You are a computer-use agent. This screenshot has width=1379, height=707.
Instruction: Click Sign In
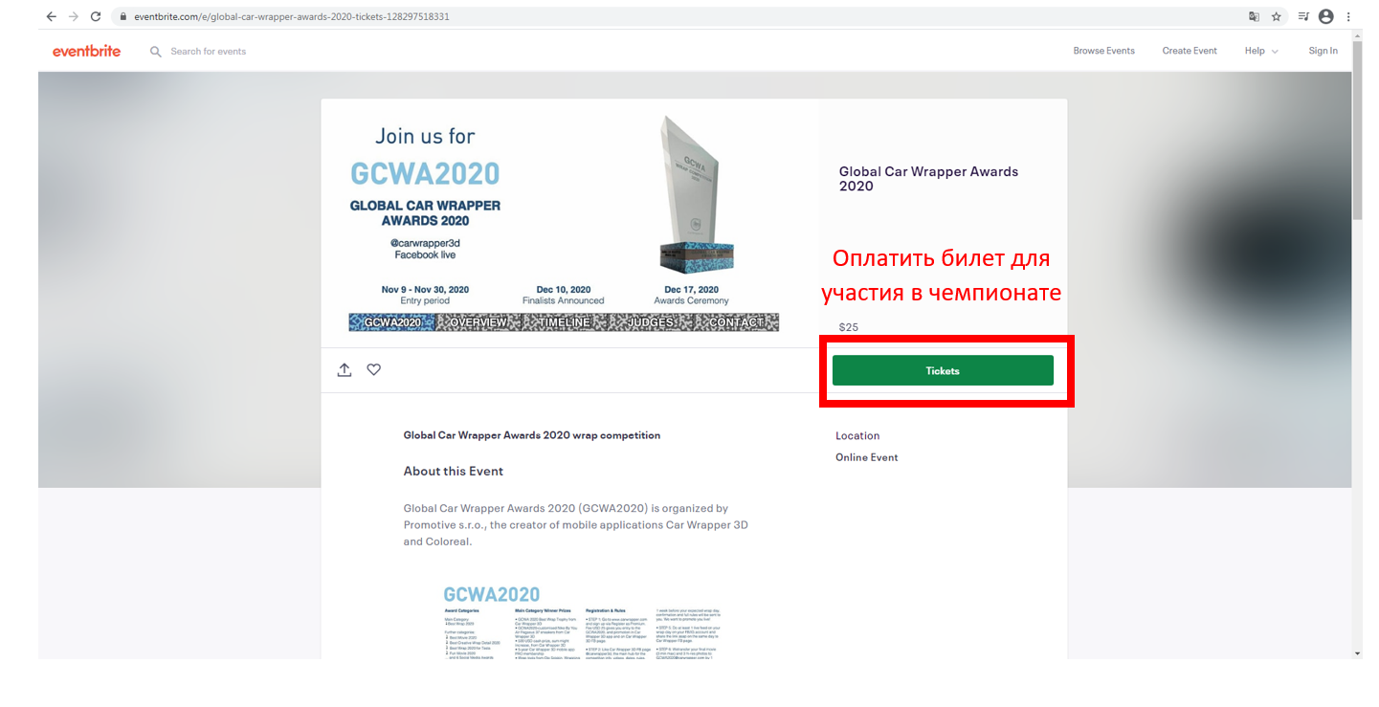click(x=1323, y=51)
